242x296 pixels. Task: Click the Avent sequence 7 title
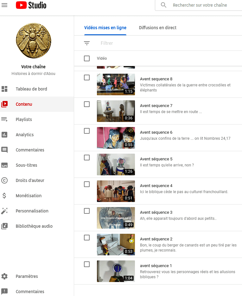(156, 106)
